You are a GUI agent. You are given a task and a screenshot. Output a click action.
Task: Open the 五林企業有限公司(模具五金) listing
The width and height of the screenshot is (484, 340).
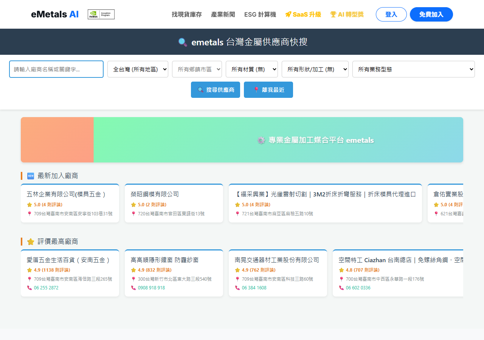coord(70,203)
